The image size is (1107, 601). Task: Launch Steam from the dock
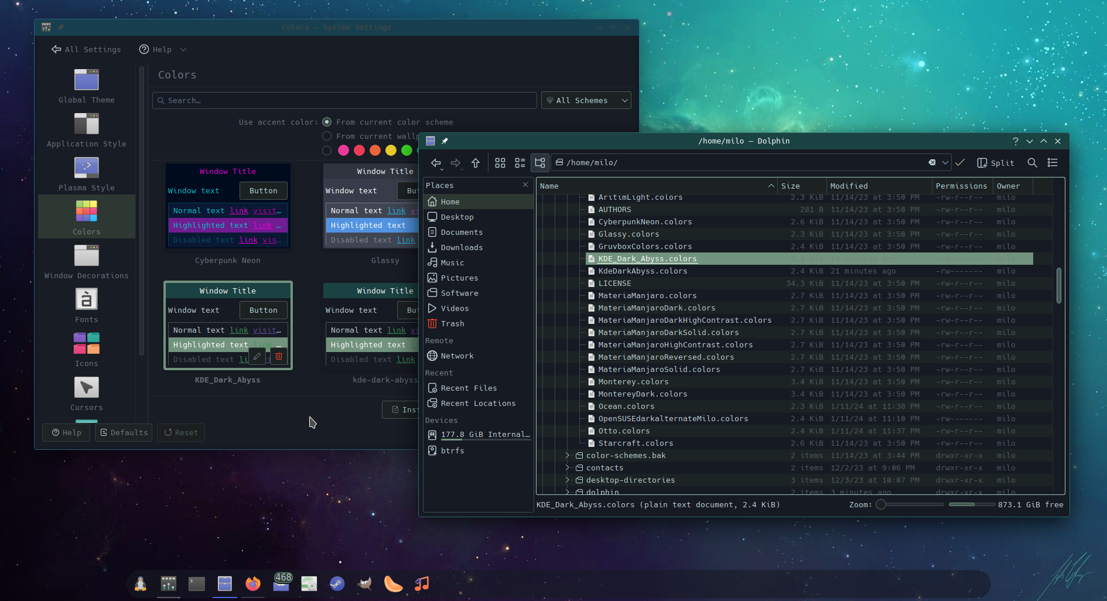337,583
